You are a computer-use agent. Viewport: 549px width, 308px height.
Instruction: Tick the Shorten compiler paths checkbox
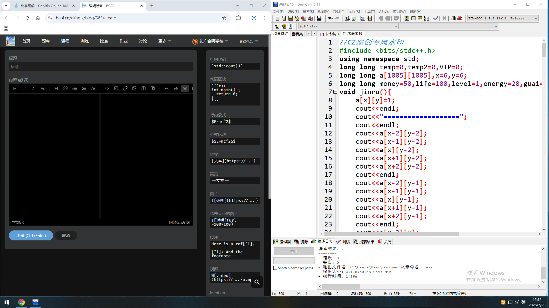tap(275, 268)
